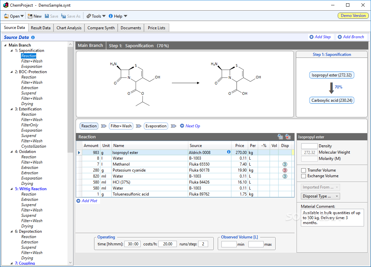Click the costs/h field
The width and height of the screenshot is (371, 267).
point(168,244)
